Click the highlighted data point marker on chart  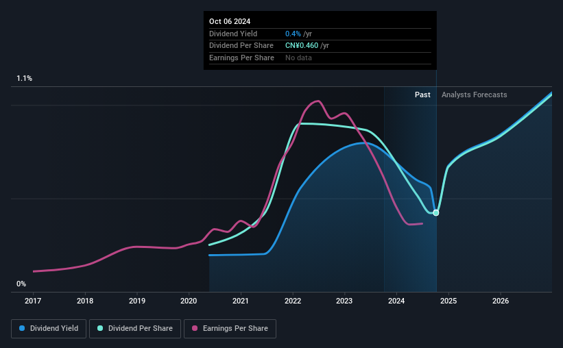[x=436, y=213]
